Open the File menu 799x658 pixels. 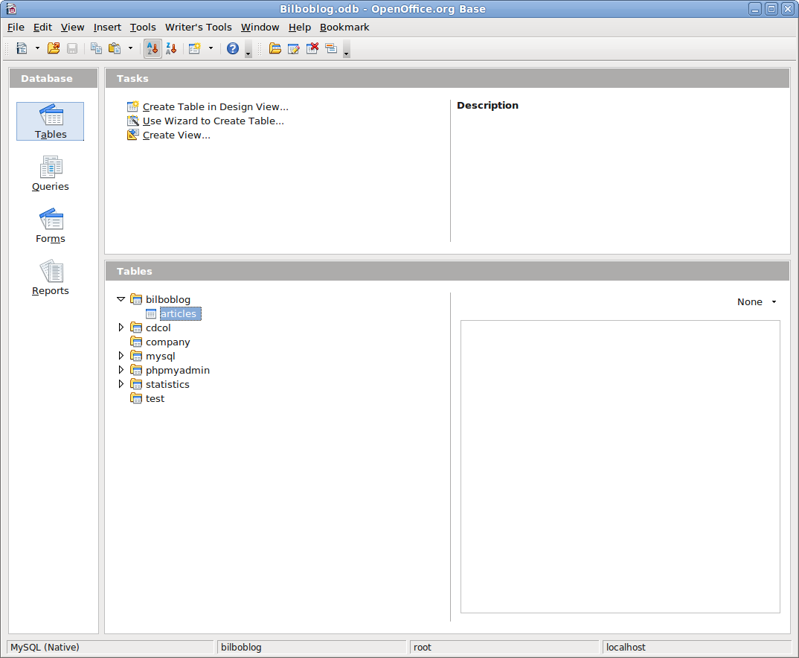point(16,27)
